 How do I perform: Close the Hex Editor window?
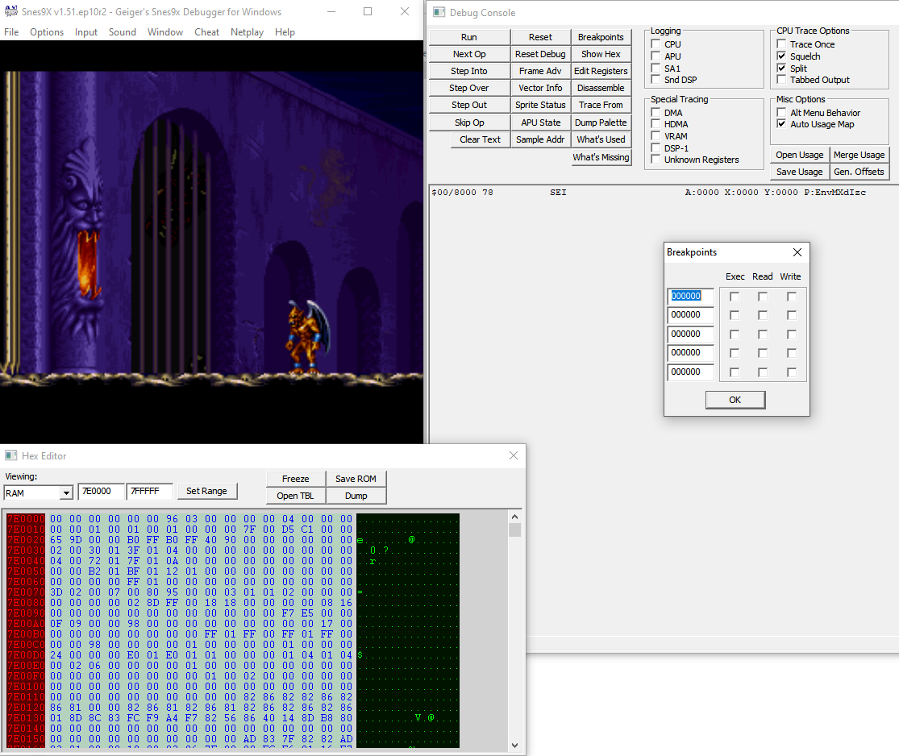514,456
